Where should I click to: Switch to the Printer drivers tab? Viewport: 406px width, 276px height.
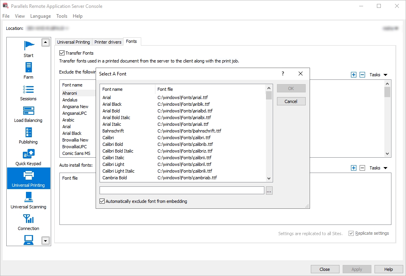click(108, 42)
